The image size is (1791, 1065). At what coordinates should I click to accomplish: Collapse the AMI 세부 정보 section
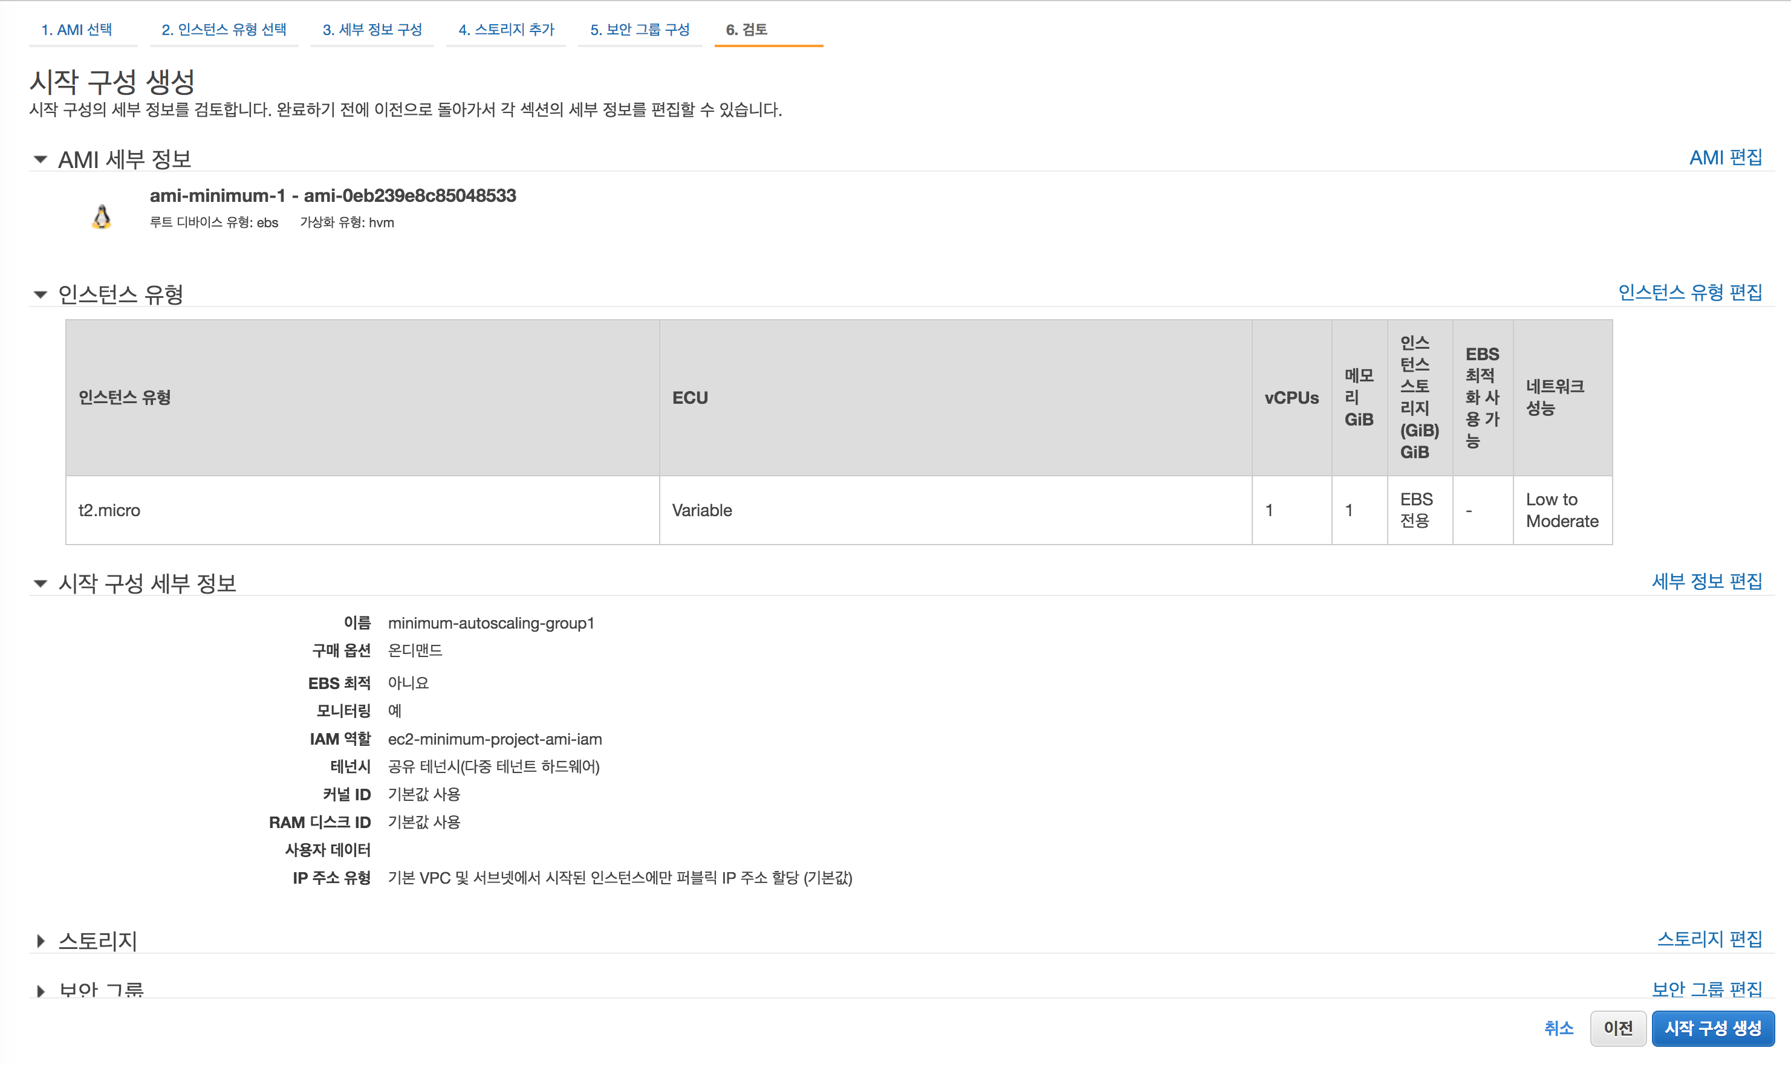pyautogui.click(x=40, y=160)
